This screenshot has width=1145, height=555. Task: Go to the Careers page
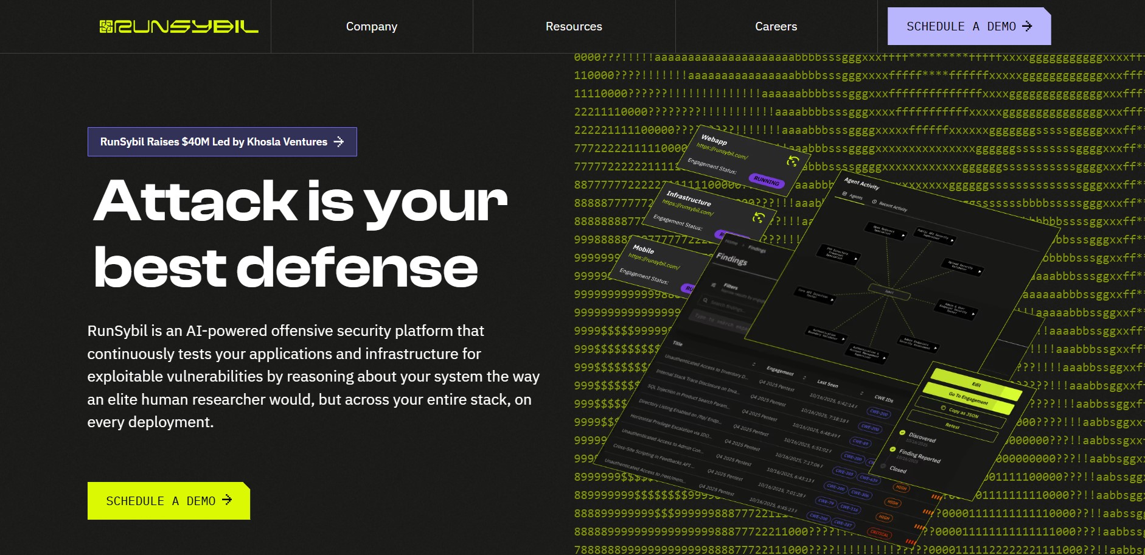click(x=776, y=27)
